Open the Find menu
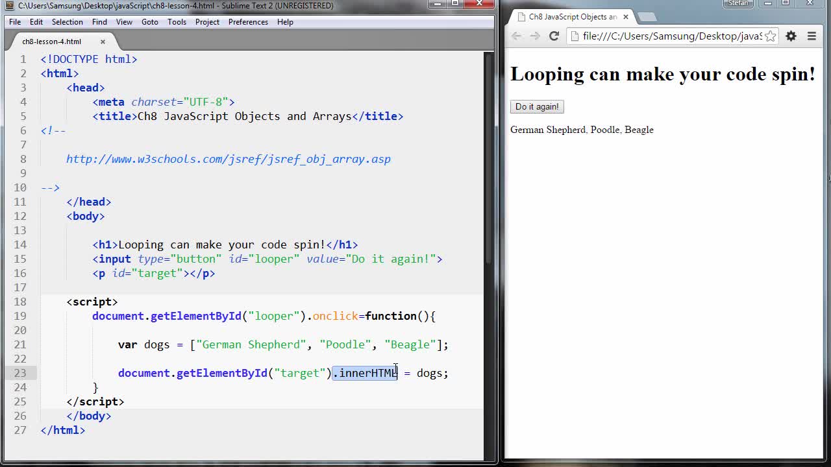This screenshot has height=467, width=831. tap(99, 22)
